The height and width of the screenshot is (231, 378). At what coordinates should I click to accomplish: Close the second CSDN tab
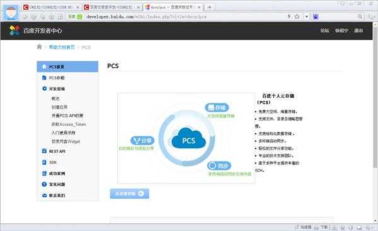click(x=139, y=8)
